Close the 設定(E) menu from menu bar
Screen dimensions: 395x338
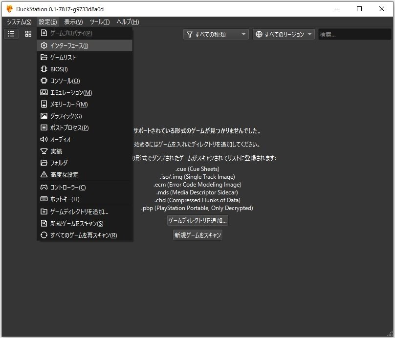pos(48,22)
